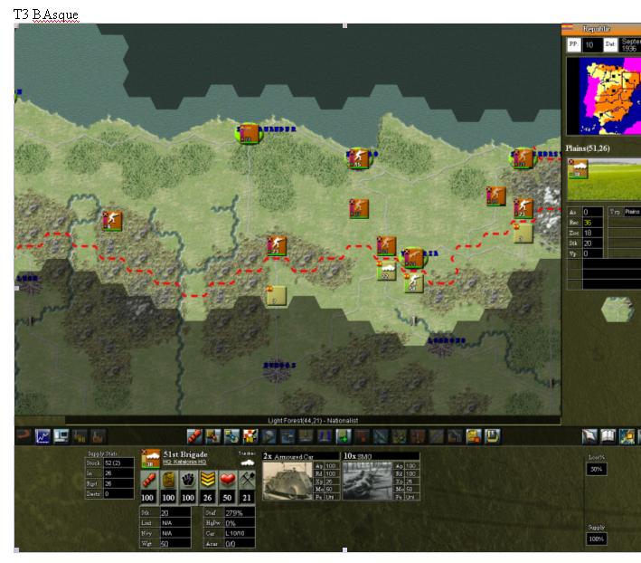Viewport: 641px width, 563px height.
Task: Click the Supply 100% box
Action: [x=597, y=539]
